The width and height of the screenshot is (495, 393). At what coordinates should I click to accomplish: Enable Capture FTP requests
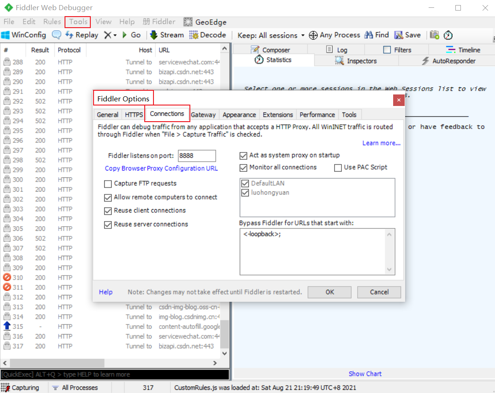[x=107, y=184]
